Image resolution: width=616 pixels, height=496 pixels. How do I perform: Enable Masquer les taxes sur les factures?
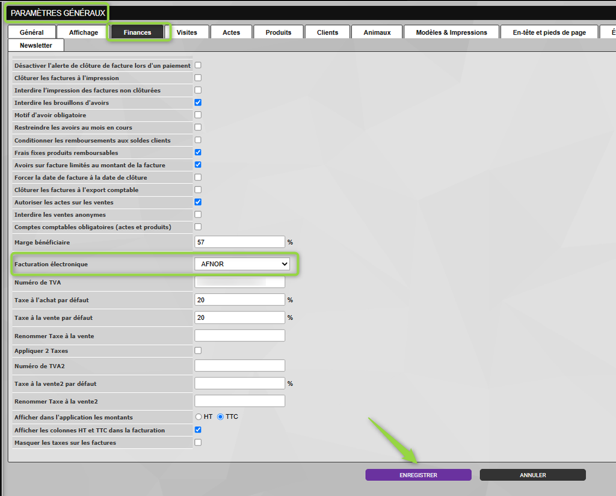coord(198,442)
